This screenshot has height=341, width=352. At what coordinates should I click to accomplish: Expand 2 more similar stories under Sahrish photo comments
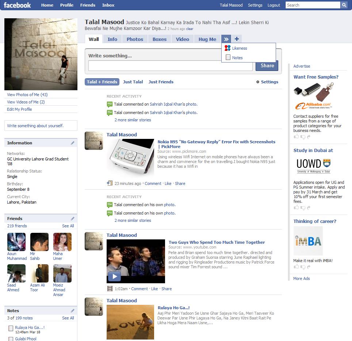coord(133,120)
